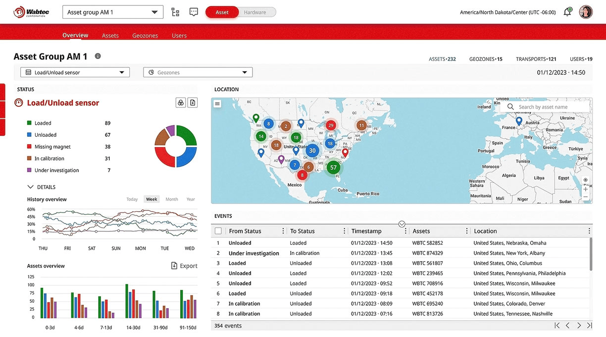This screenshot has height=337, width=606.
Task: Expand the Load/Unload sensor dropdown
Action: [75, 72]
